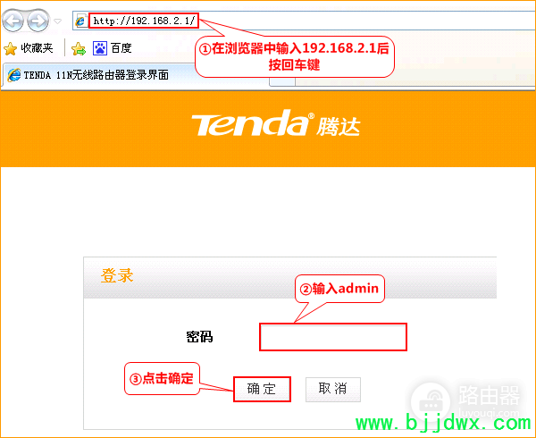
Task: Go back with the browser Back arrow
Action: coord(13,21)
